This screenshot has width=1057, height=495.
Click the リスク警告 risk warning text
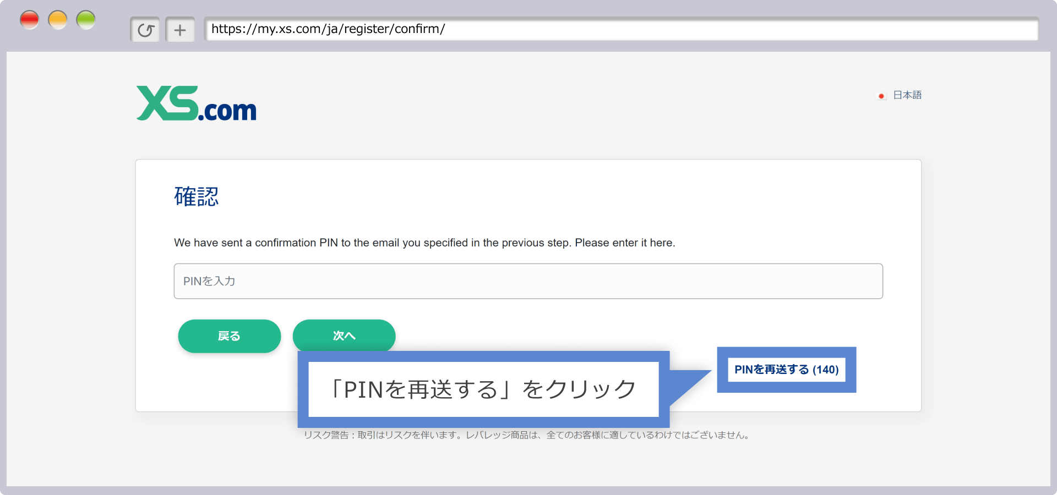[527, 435]
